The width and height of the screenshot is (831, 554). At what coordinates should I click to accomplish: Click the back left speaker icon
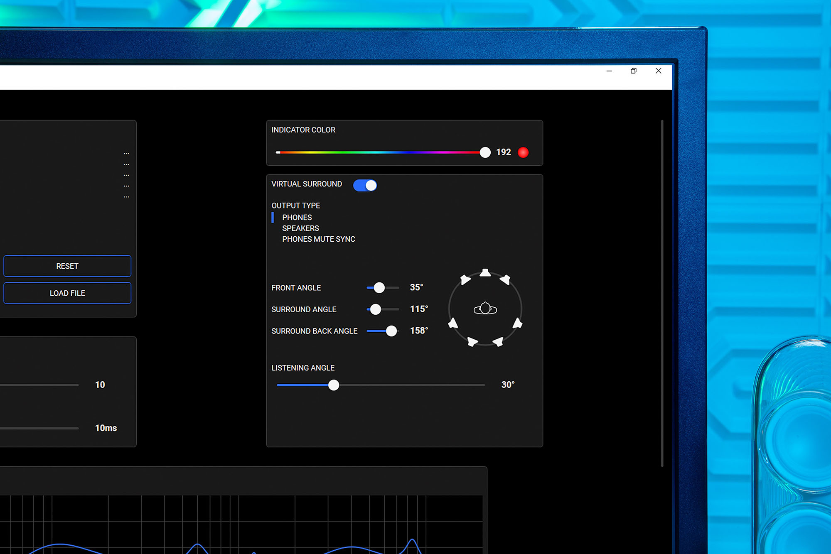[472, 342]
